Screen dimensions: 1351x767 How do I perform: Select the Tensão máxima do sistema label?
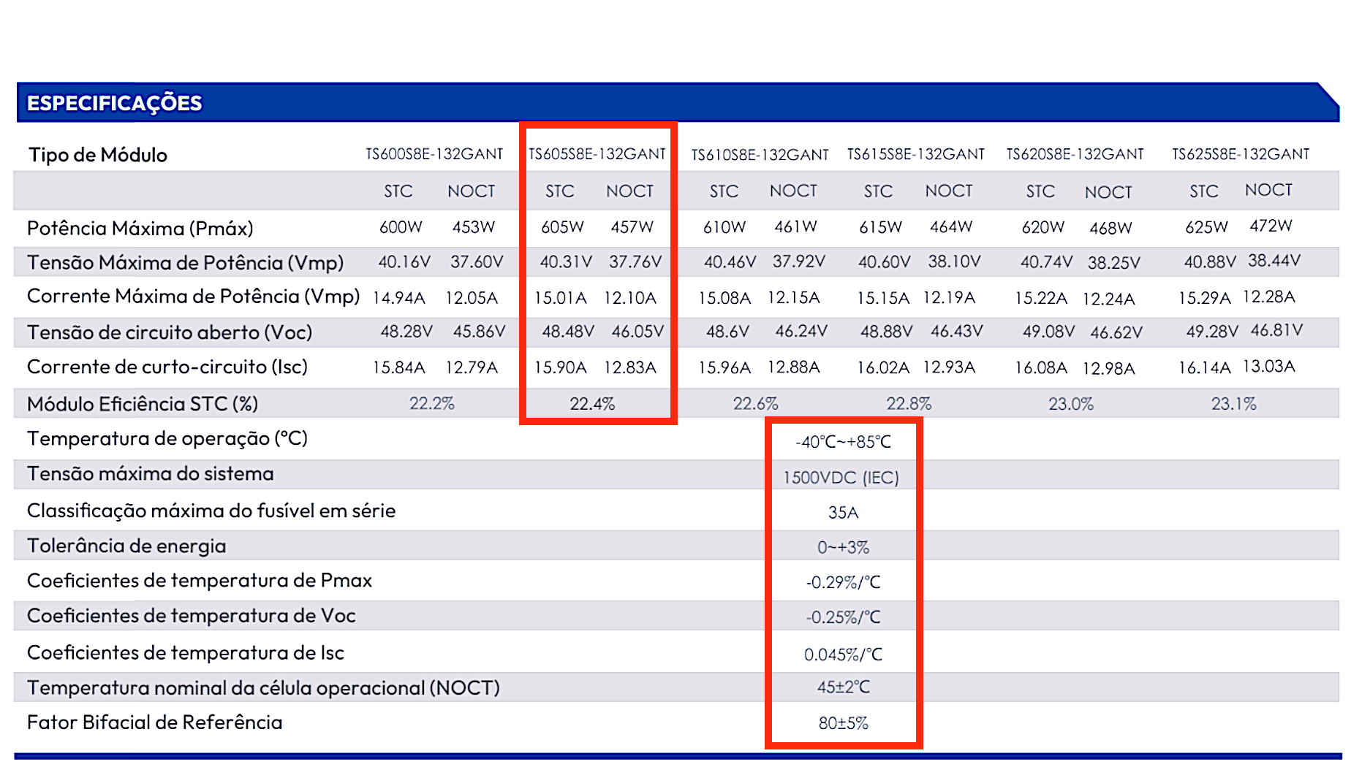tap(150, 474)
